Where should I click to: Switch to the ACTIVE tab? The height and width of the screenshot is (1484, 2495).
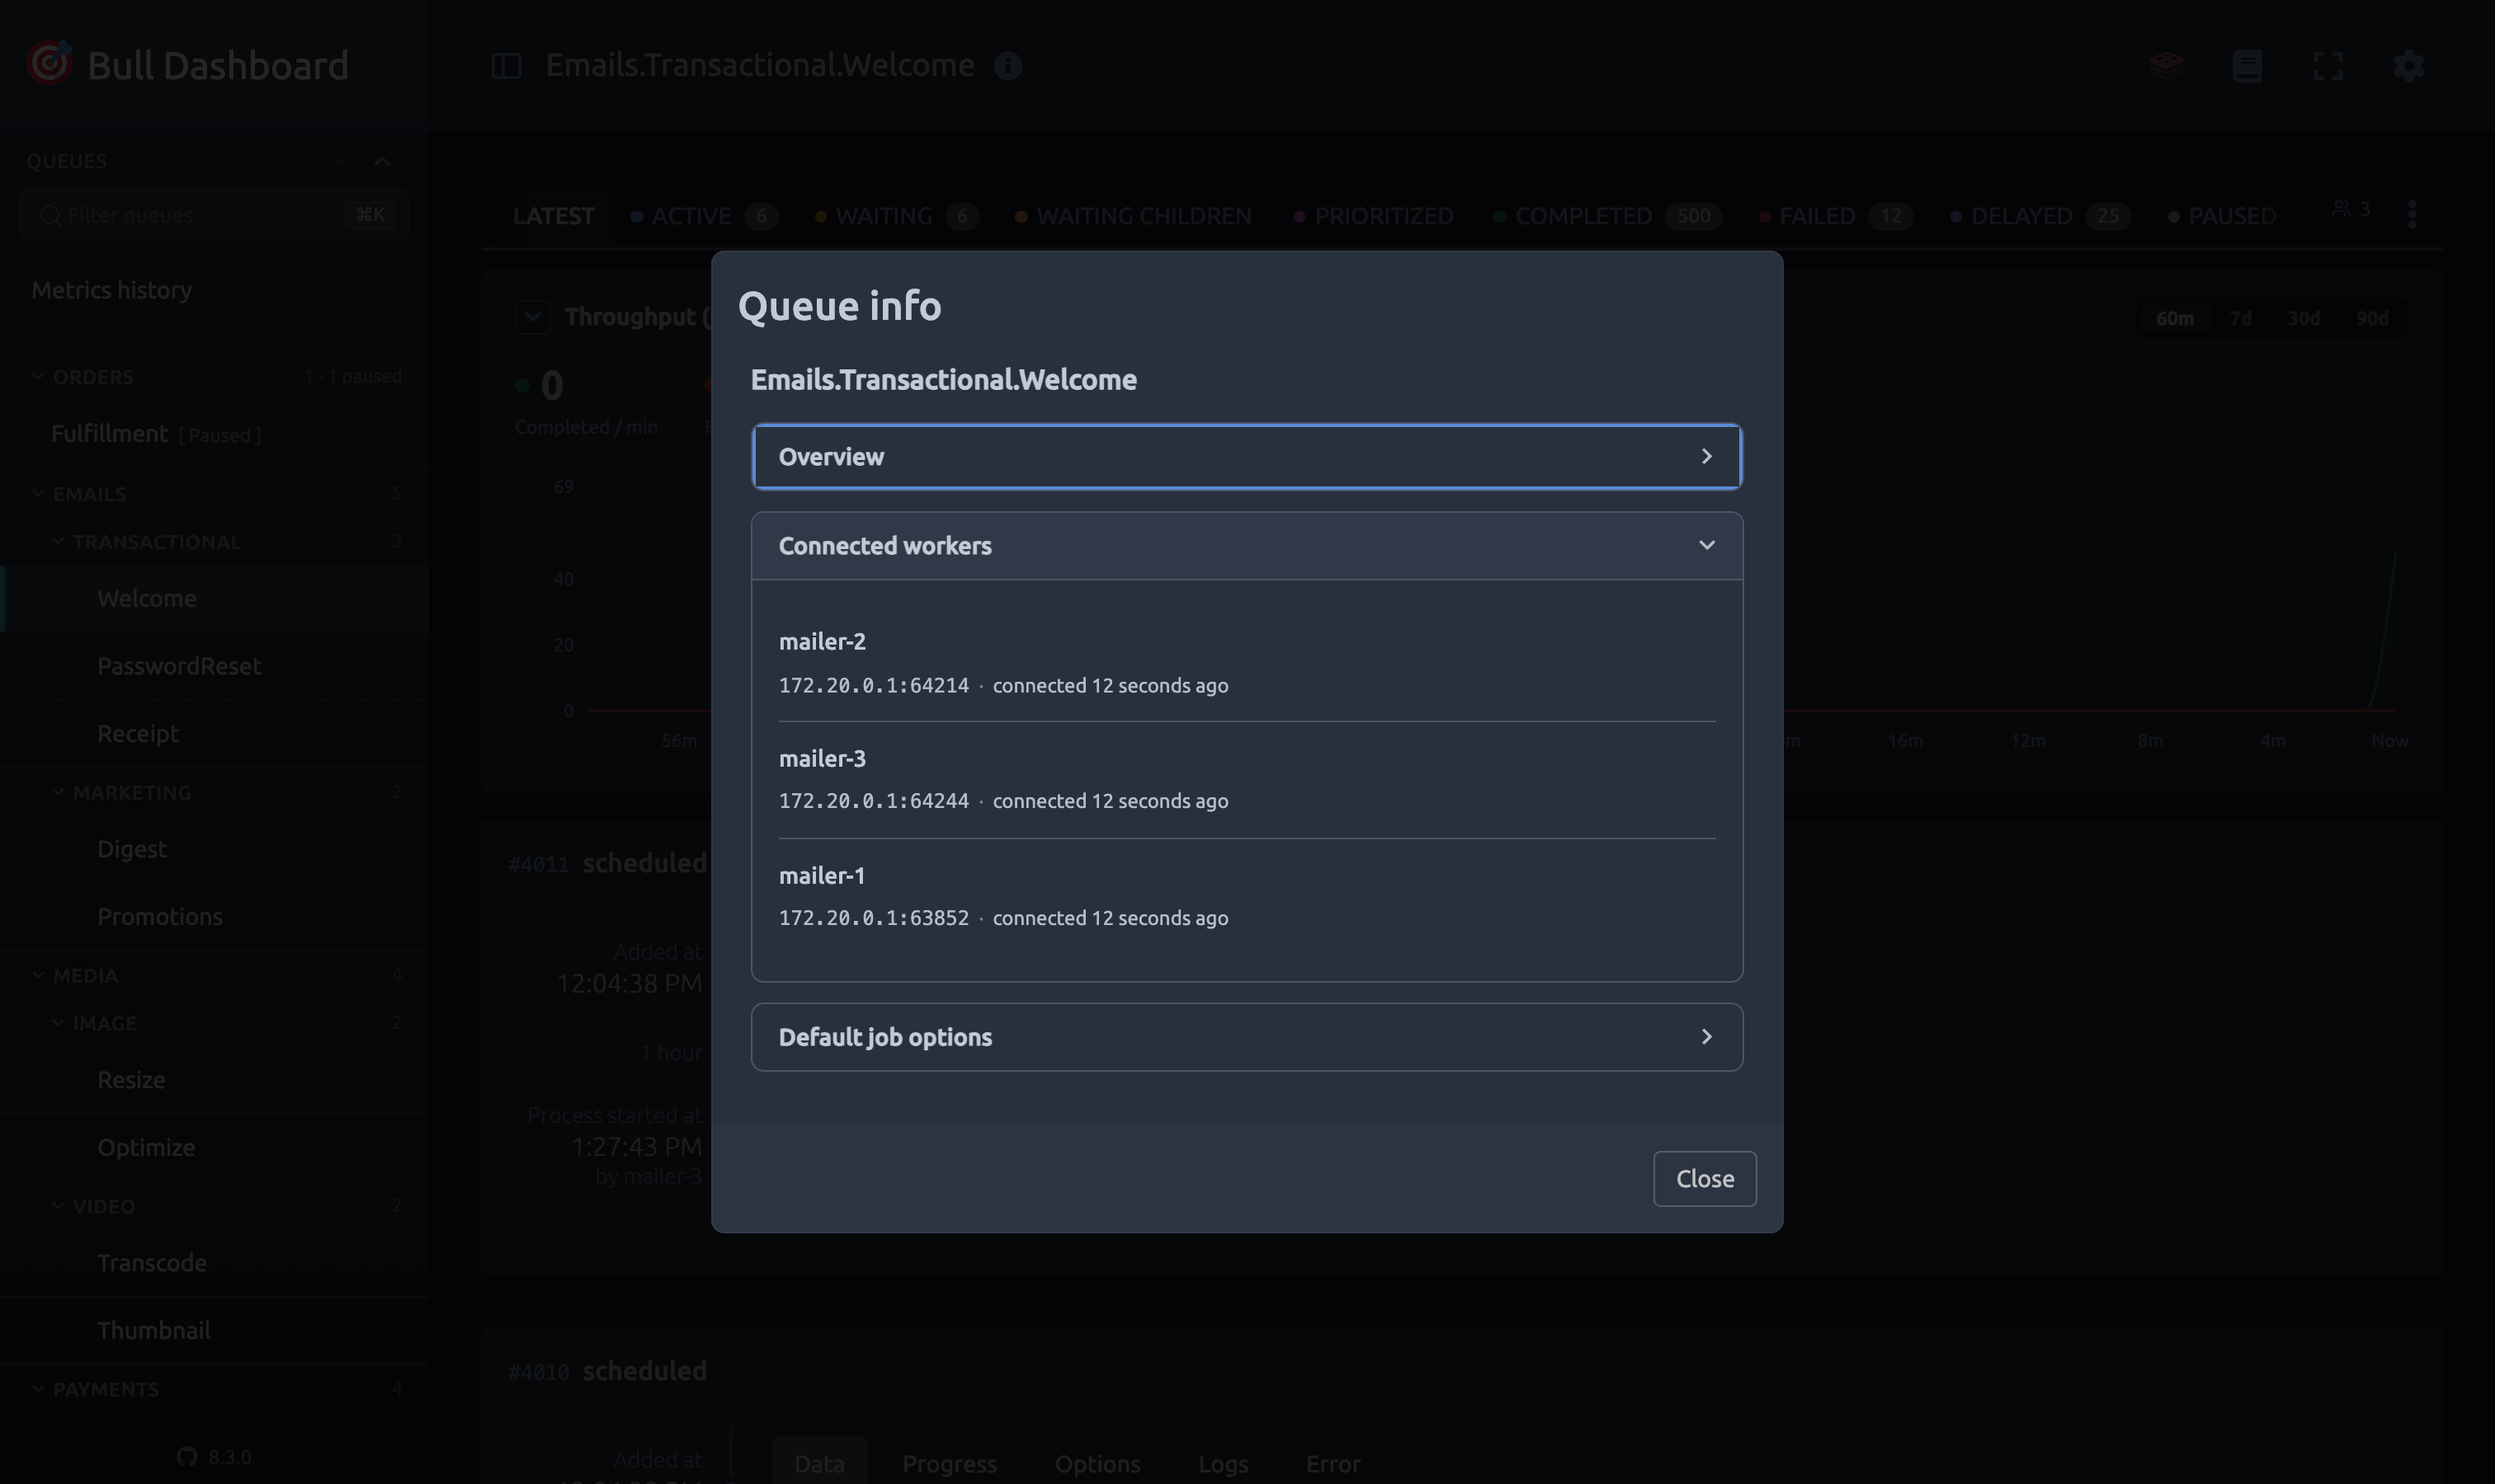point(705,216)
